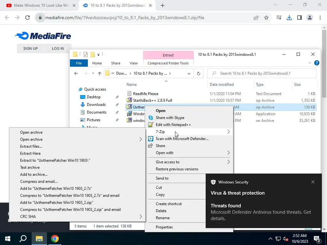Expand the Explorer ribbon chevron

point(310,63)
